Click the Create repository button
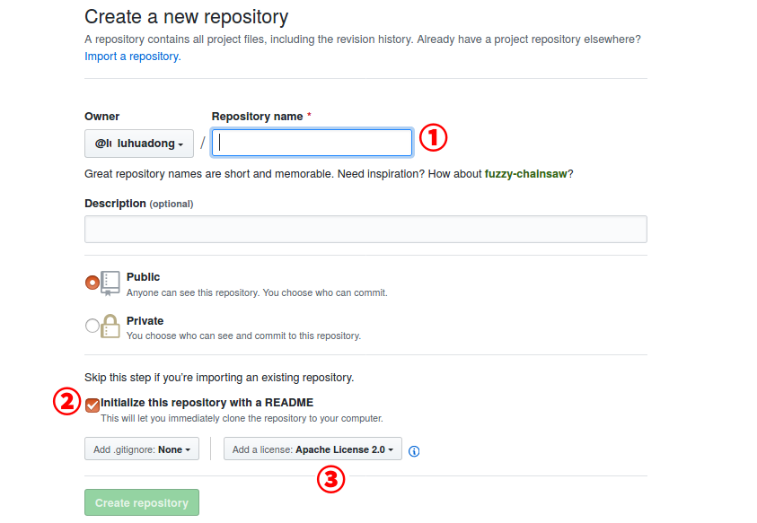This screenshot has height=523, width=757. [x=142, y=502]
